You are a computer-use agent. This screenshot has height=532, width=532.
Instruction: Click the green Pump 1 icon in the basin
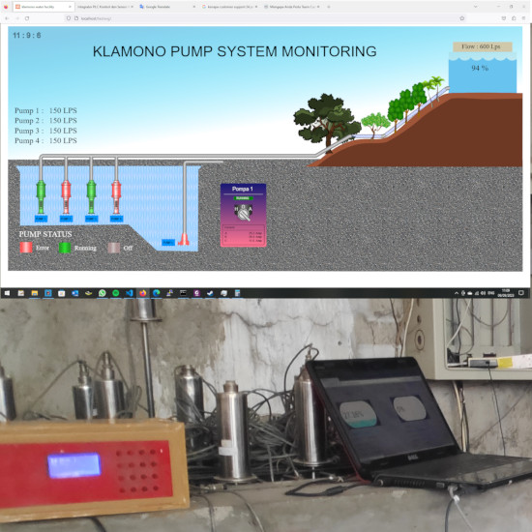(x=41, y=196)
